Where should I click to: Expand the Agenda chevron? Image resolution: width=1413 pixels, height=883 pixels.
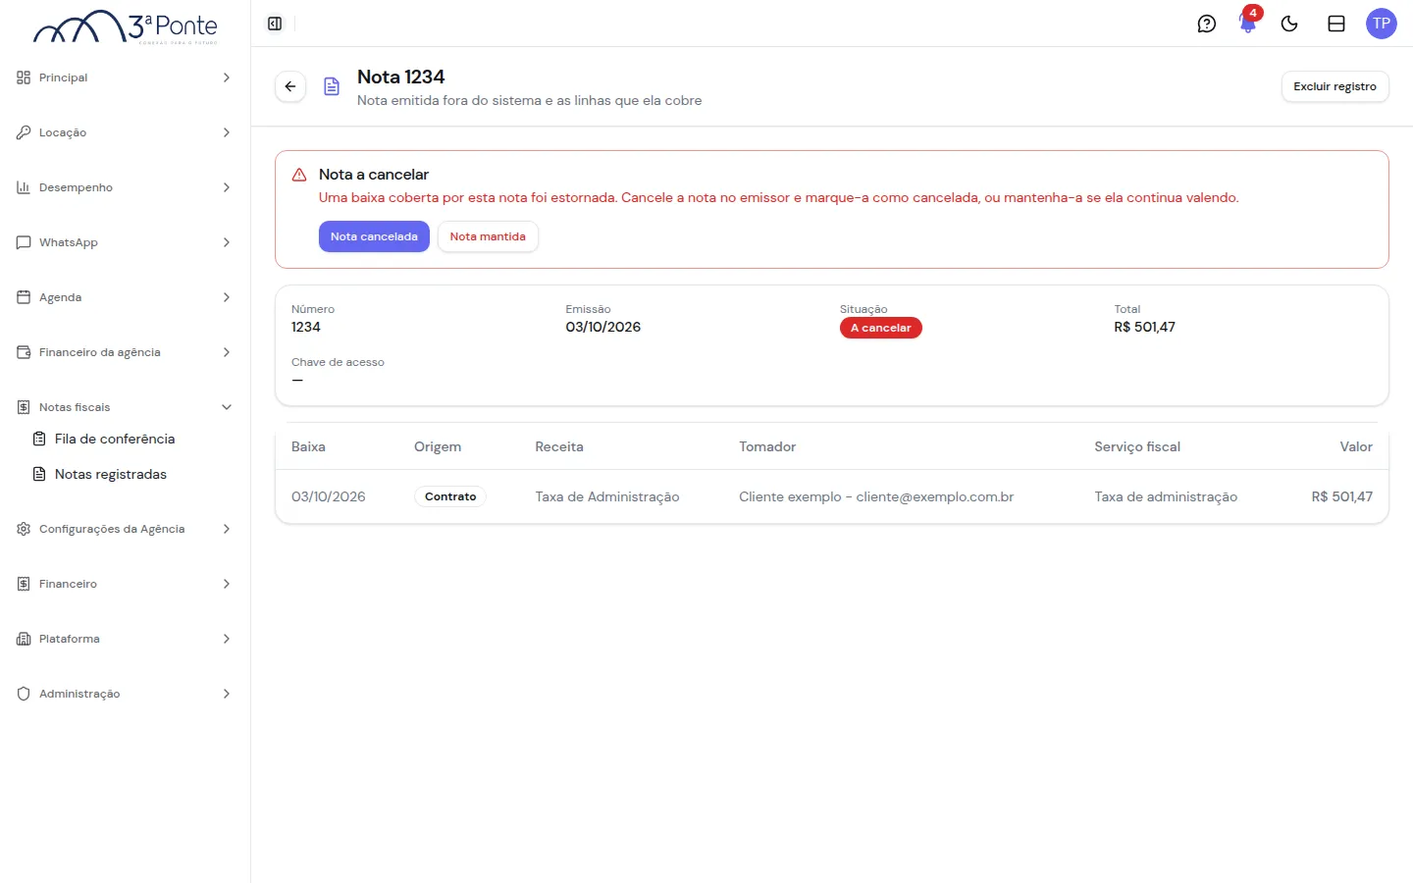click(x=227, y=297)
